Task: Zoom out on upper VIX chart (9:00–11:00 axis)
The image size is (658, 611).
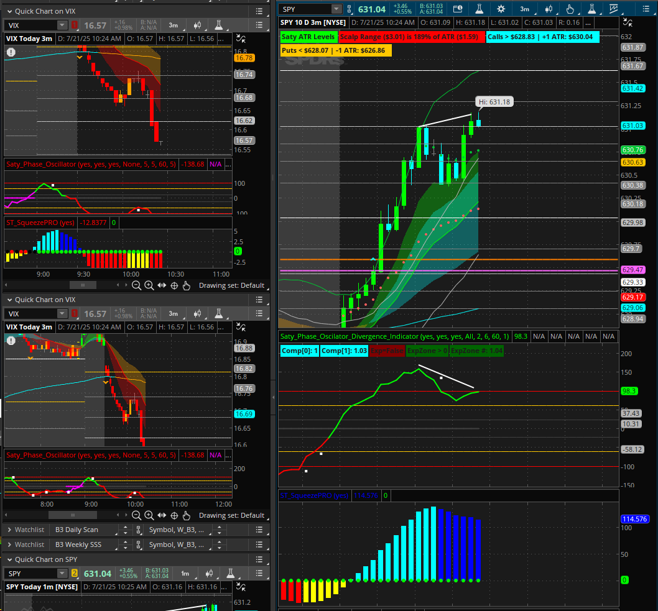Action: pyautogui.click(x=136, y=285)
